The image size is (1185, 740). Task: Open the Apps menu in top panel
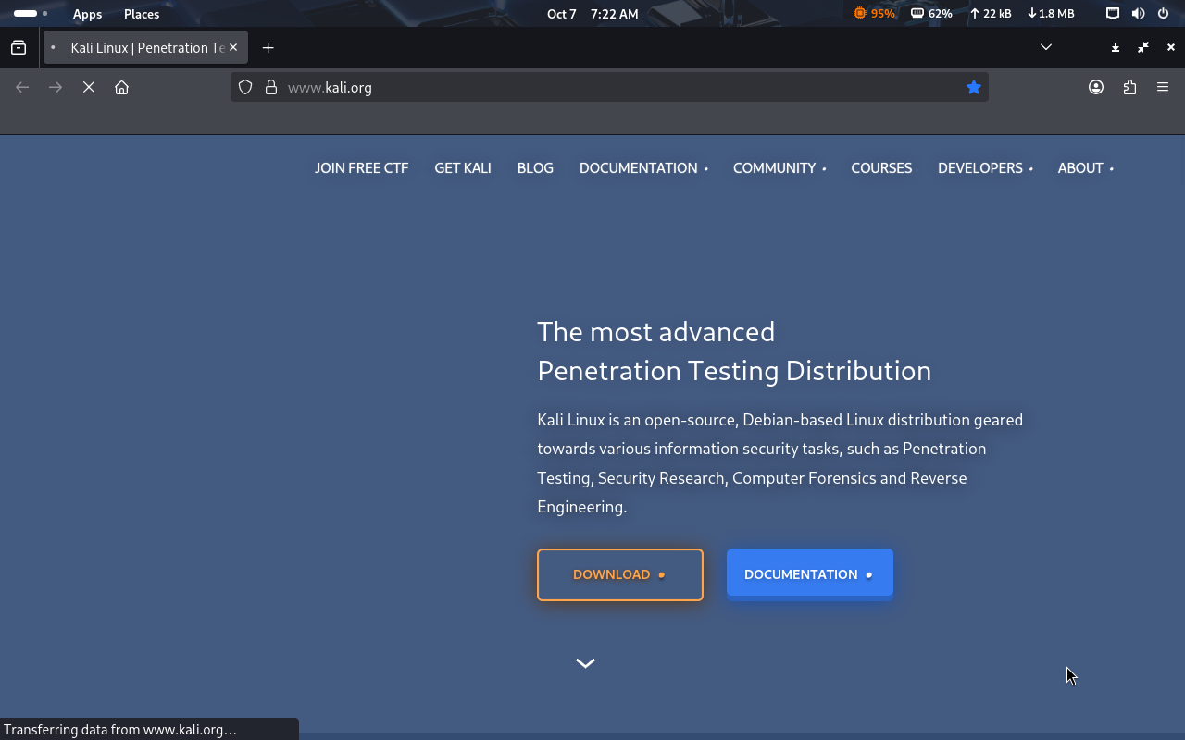click(87, 14)
